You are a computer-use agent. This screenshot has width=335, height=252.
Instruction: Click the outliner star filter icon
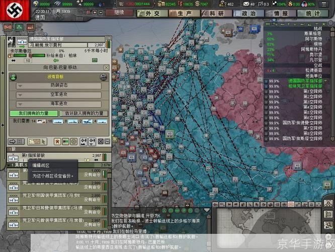click(323, 24)
